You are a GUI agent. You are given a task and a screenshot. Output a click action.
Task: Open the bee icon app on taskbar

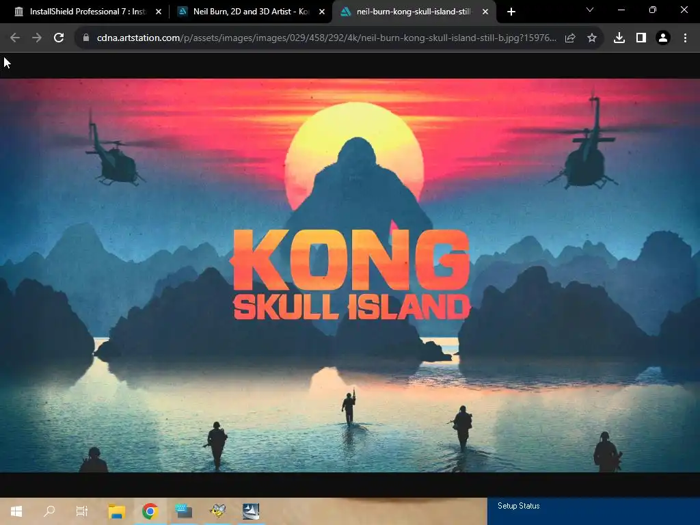click(x=217, y=511)
